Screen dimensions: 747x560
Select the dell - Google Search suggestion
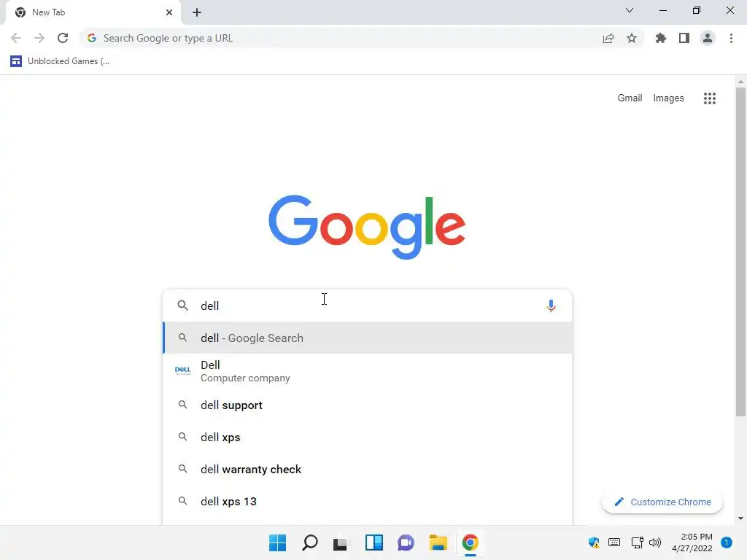point(367,338)
